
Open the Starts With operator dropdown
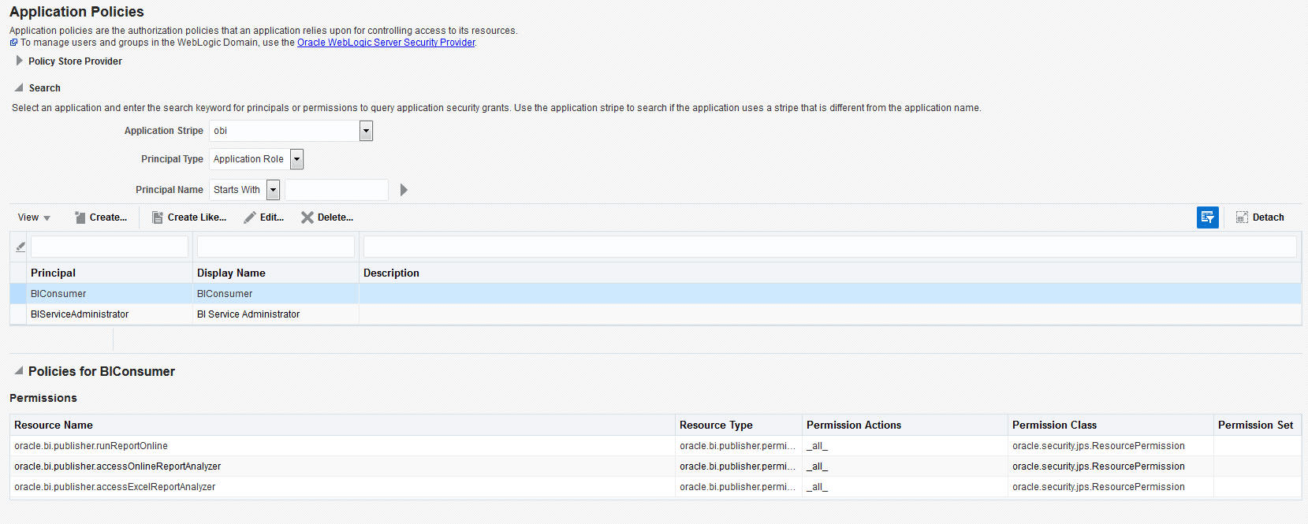coord(273,190)
